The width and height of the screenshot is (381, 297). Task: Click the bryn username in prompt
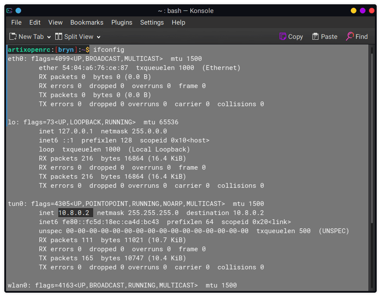tap(66, 50)
